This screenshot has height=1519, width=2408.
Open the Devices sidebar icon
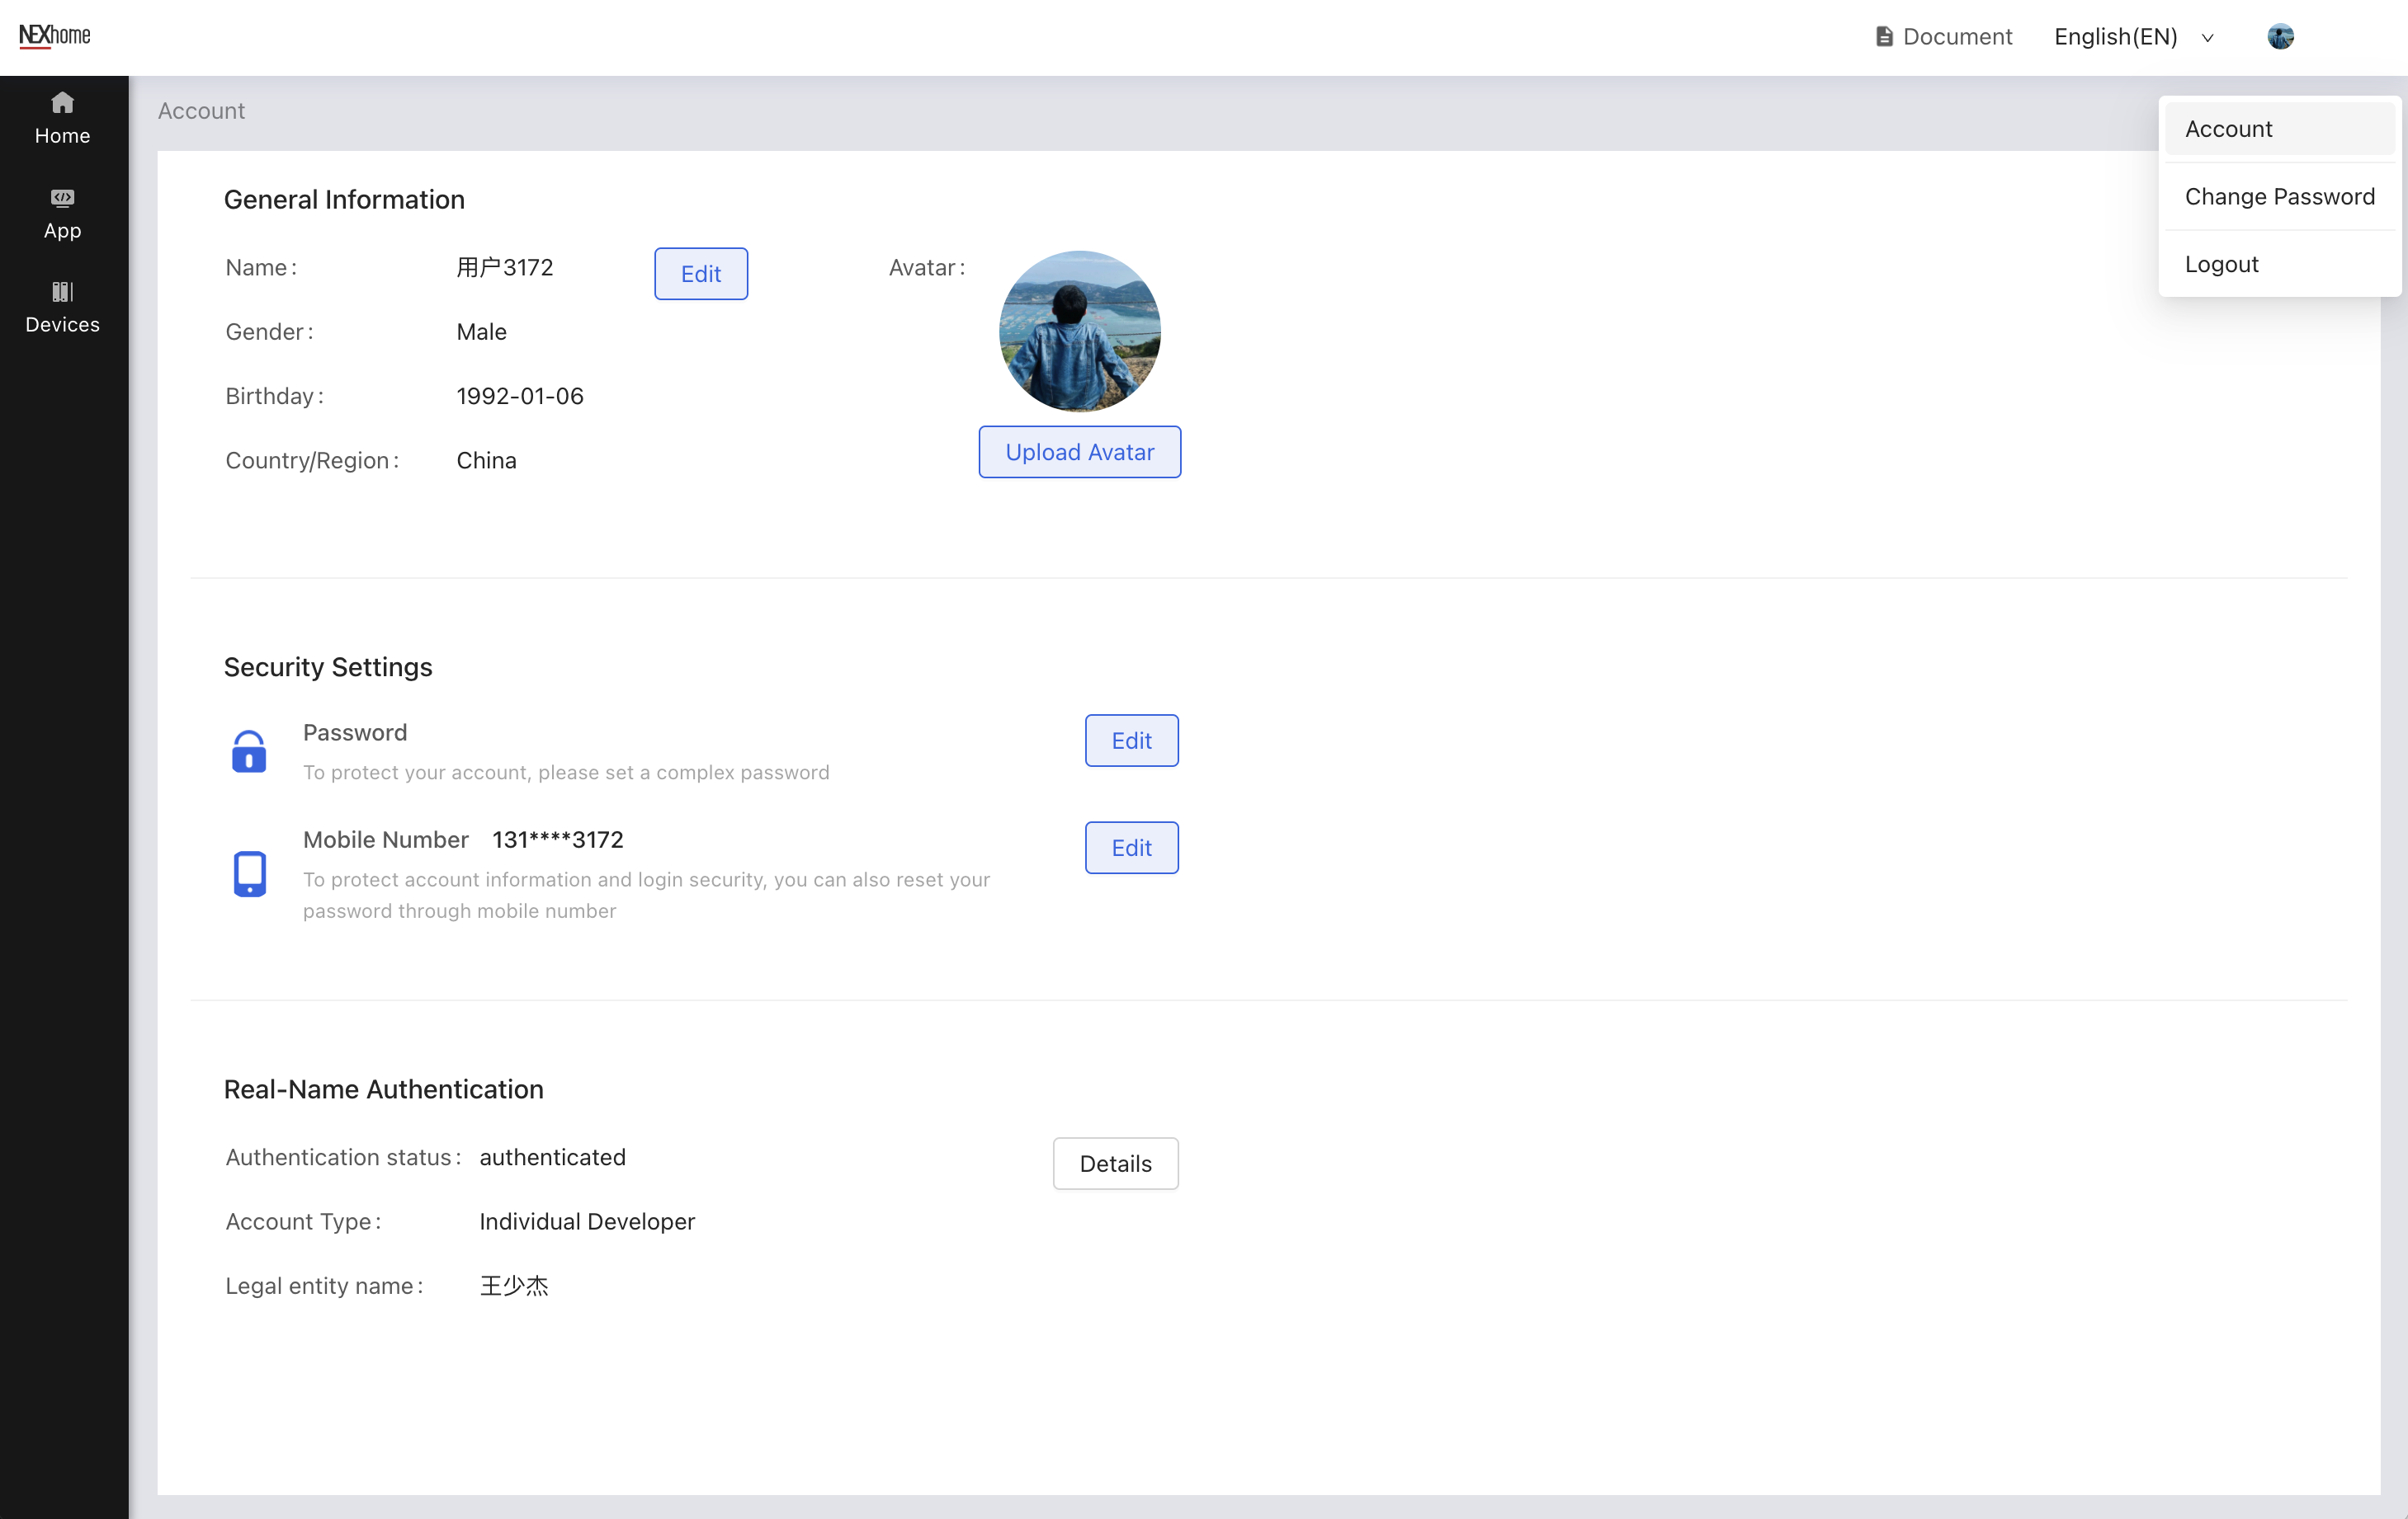(62, 292)
